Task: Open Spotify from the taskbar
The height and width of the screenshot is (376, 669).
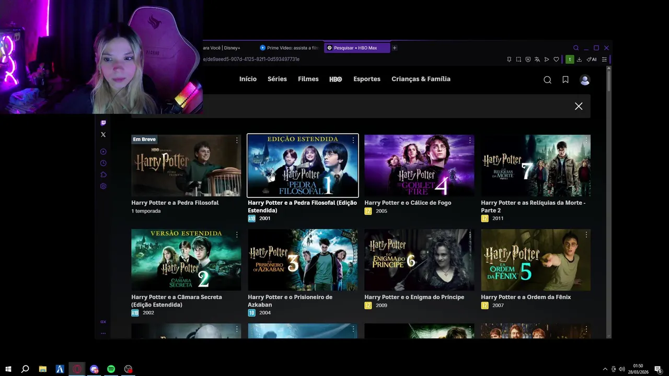Action: [111, 369]
